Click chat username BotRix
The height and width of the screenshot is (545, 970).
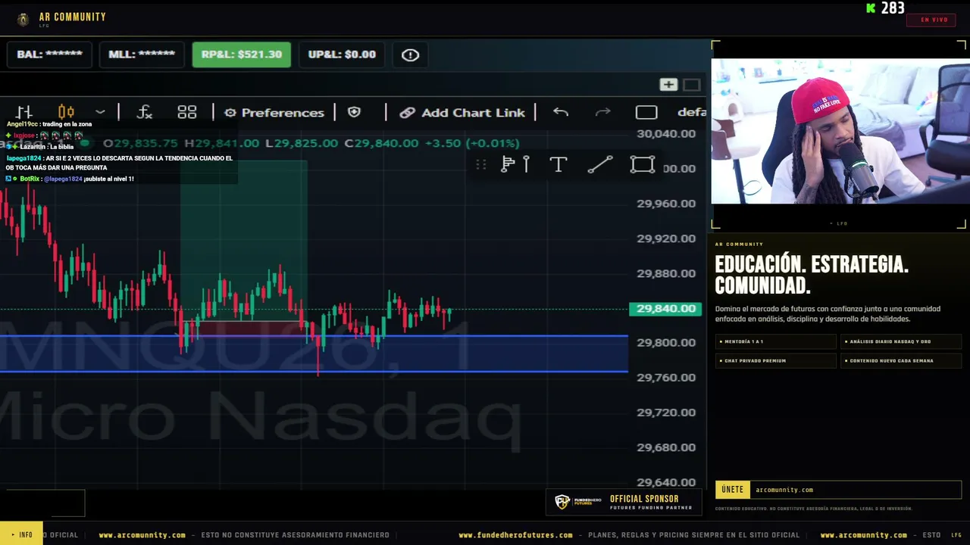click(x=30, y=179)
